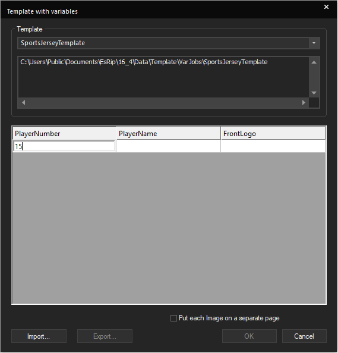Screen dimensions: 338x353
Task: Enable Put each Image on a separate page
Action: [x=173, y=319]
